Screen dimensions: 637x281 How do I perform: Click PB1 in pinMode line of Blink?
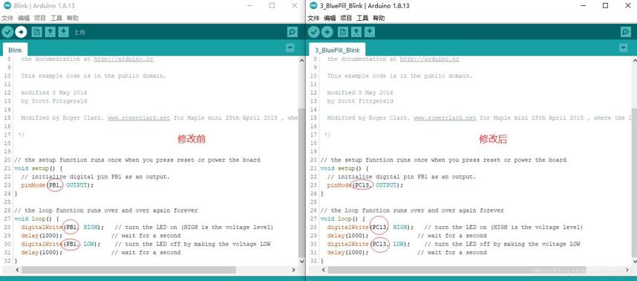pos(54,185)
